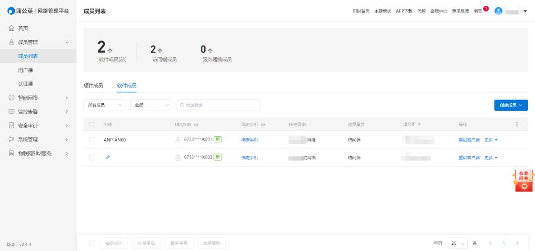Open the three-dot column settings icon
Screen dimensions: 535x251
click(517, 124)
